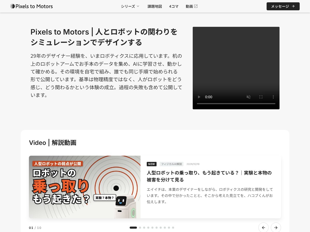
Task: Open the video's more options menu
Action: point(273,97)
